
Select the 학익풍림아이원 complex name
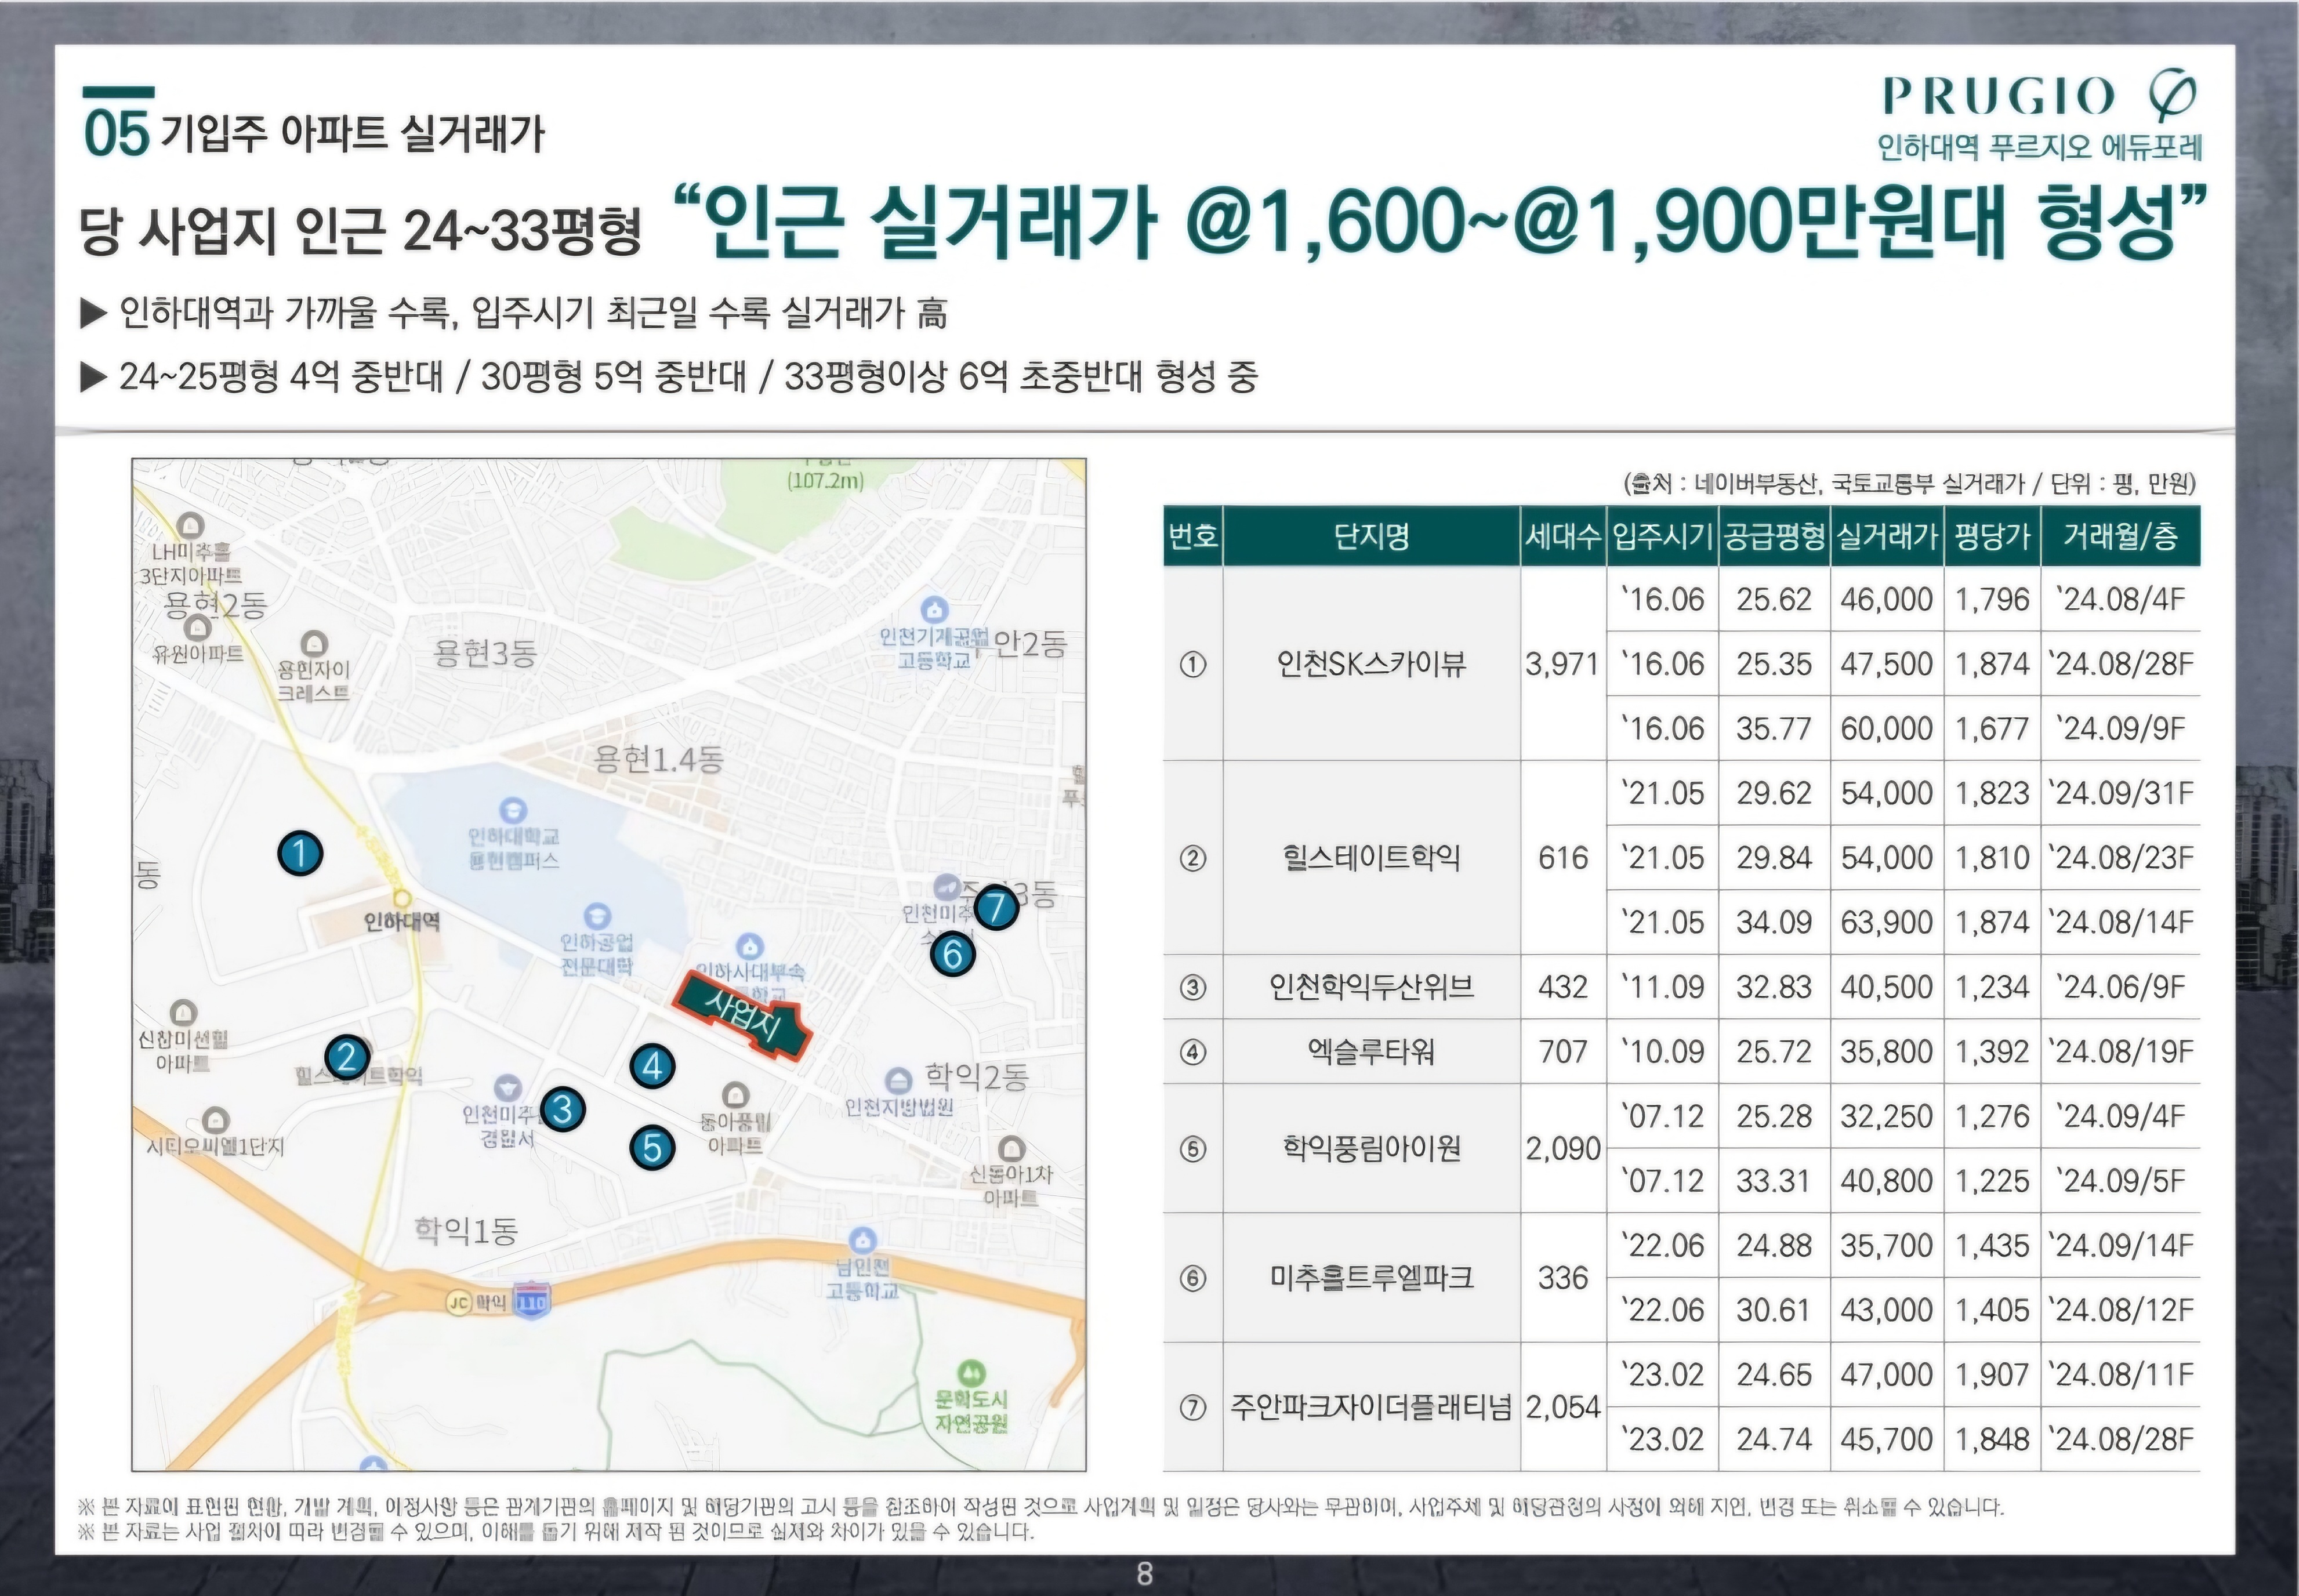[1371, 1148]
